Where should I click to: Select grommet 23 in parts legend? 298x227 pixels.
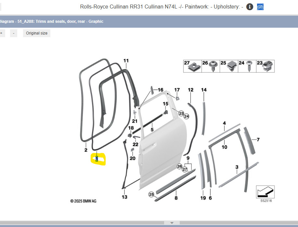(x=265, y=66)
